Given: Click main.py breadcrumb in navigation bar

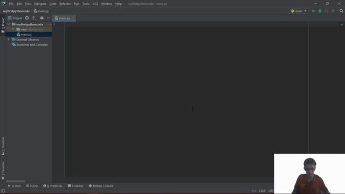Looking at the screenshot, I should tap(41, 11).
